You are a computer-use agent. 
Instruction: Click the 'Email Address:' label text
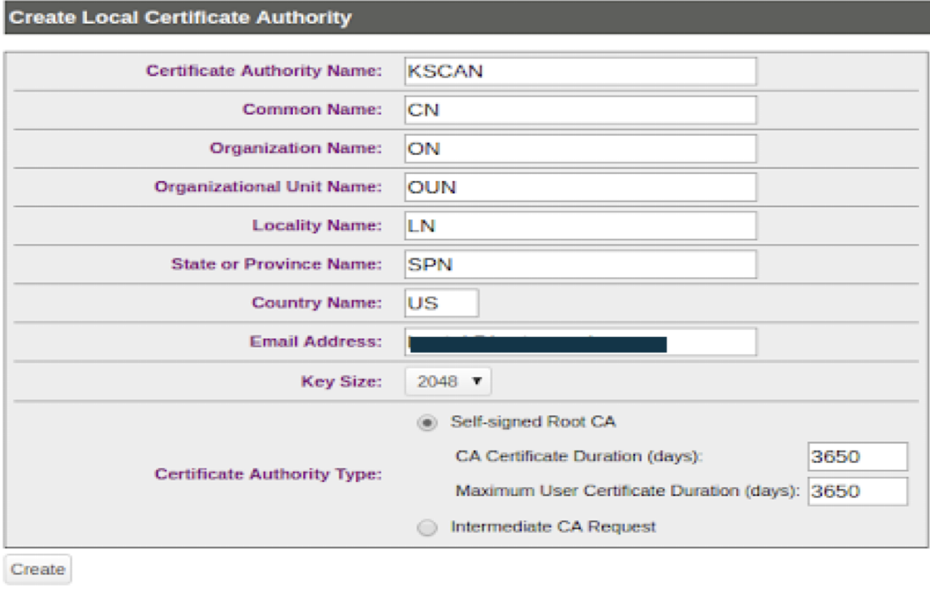point(315,342)
